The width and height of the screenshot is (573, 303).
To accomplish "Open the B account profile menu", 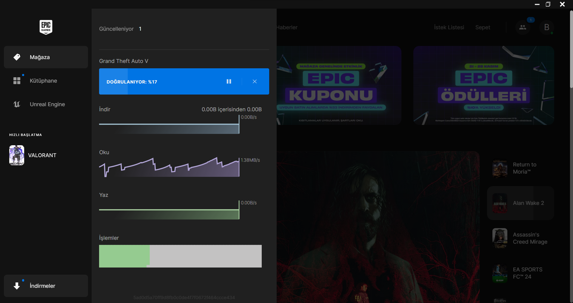I will coord(547,27).
